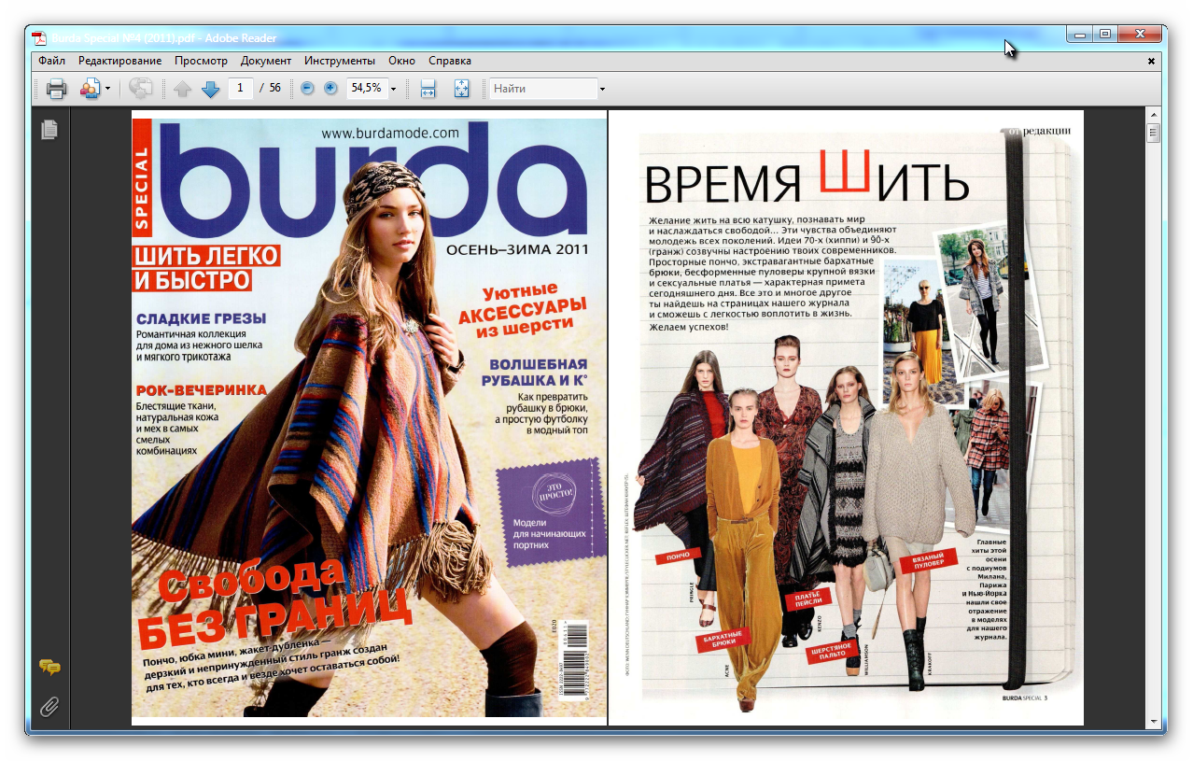Open the Редактирование menu
The image size is (1193, 761).
point(119,61)
